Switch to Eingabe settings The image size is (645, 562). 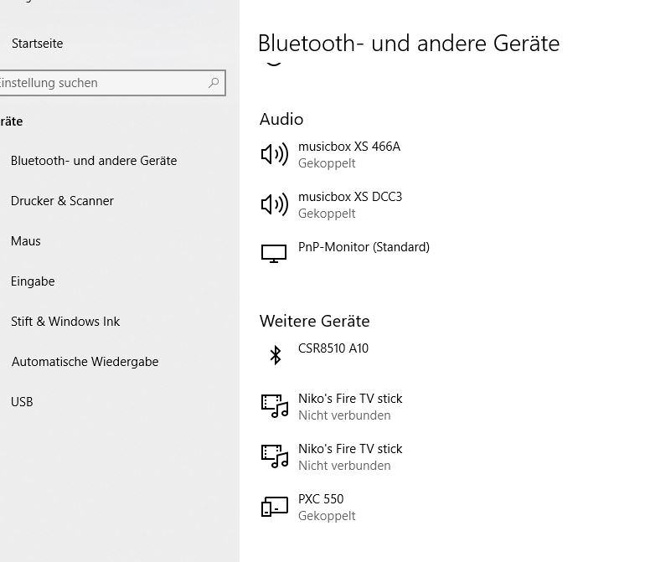coord(33,281)
